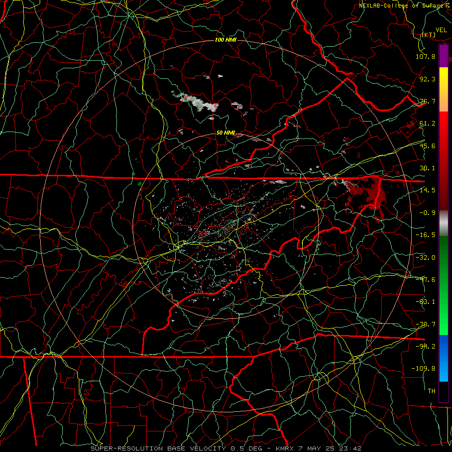Click the -109.8 velocity scale value
This screenshot has width=452, height=452.
(424, 369)
